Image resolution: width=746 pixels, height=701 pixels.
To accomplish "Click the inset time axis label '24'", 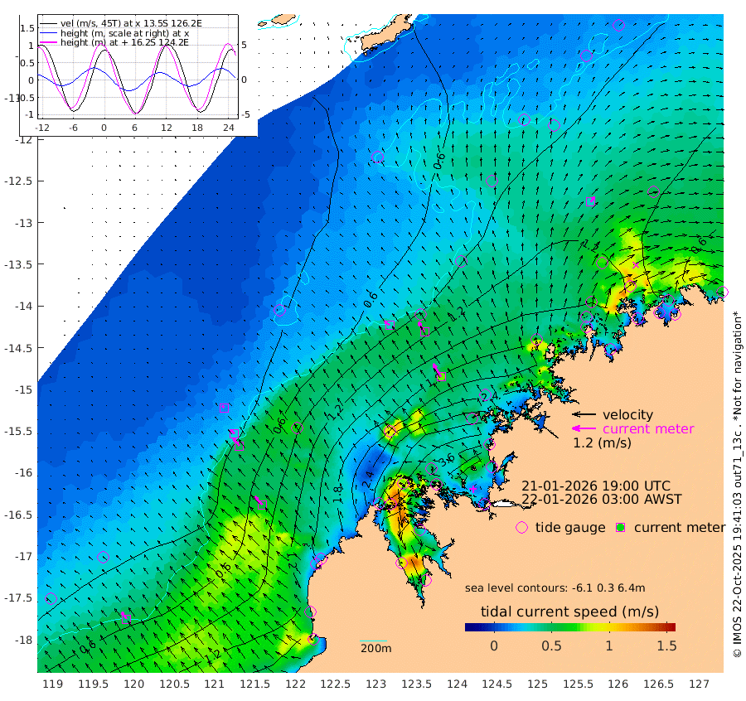I will [x=229, y=128].
